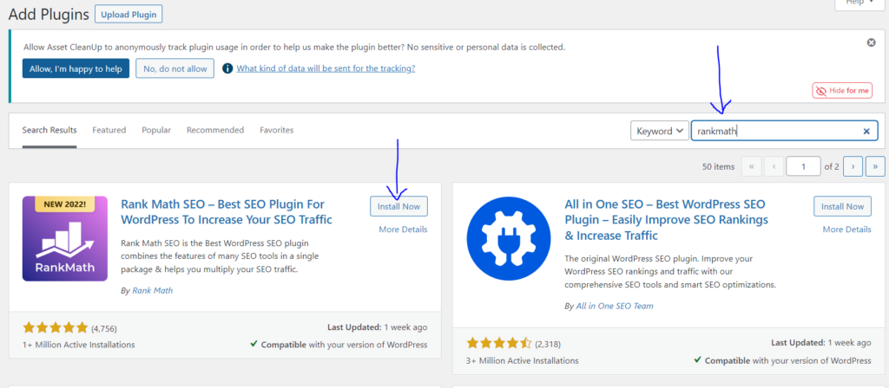Click 3+ Million Active Installations text
The width and height of the screenshot is (889, 388).
point(523,359)
